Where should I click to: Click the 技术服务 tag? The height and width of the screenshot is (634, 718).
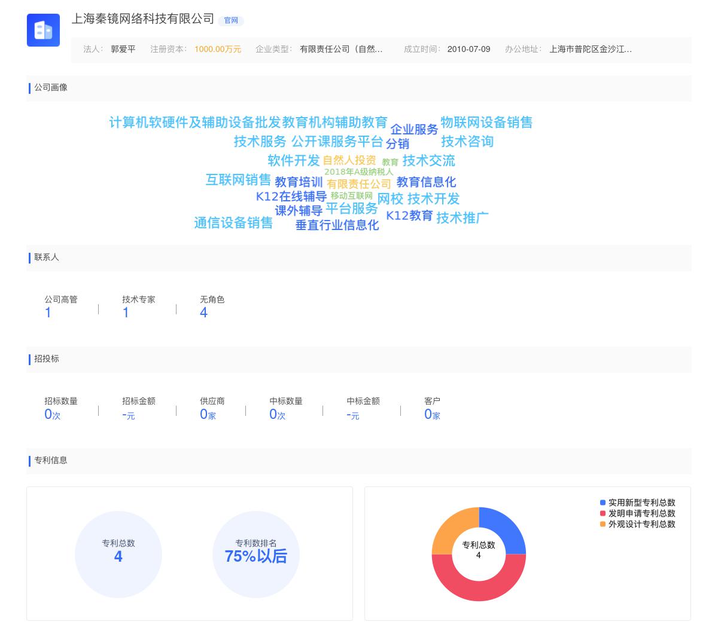(x=260, y=142)
